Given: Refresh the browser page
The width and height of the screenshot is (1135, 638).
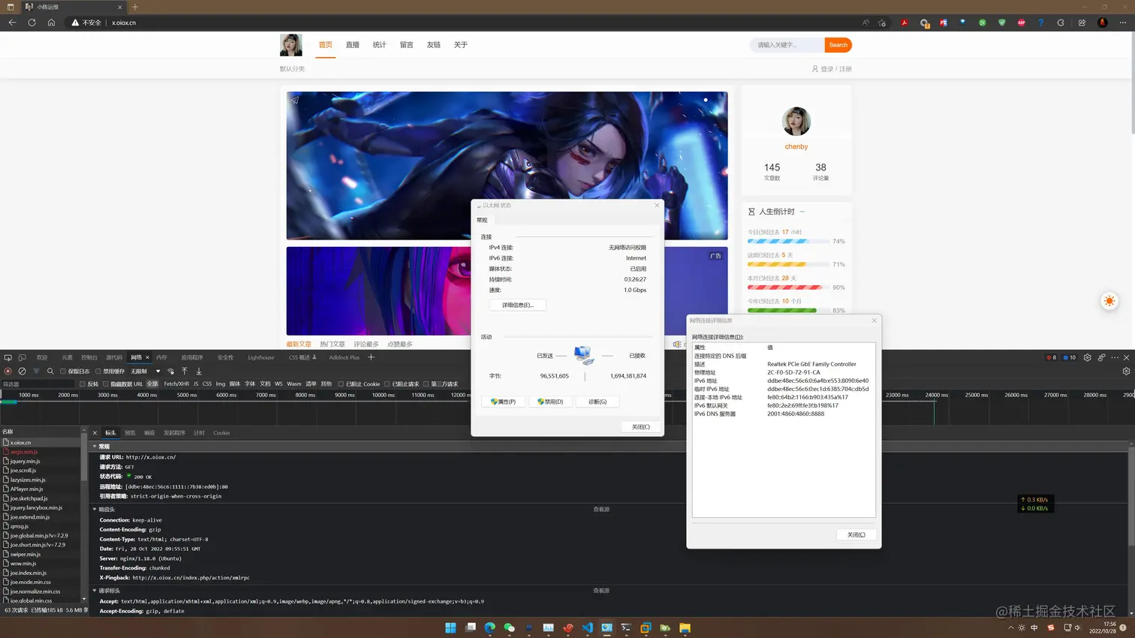Looking at the screenshot, I should coord(32,23).
